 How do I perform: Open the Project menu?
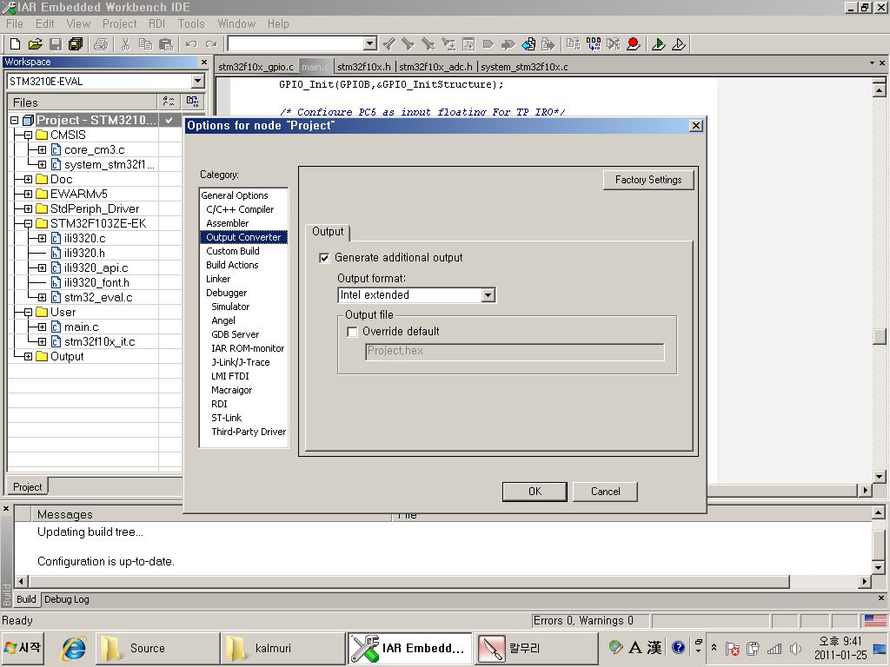click(119, 23)
